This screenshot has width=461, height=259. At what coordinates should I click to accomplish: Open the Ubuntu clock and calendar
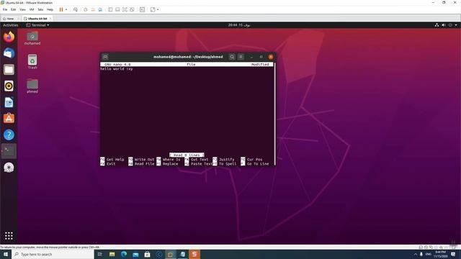point(239,25)
